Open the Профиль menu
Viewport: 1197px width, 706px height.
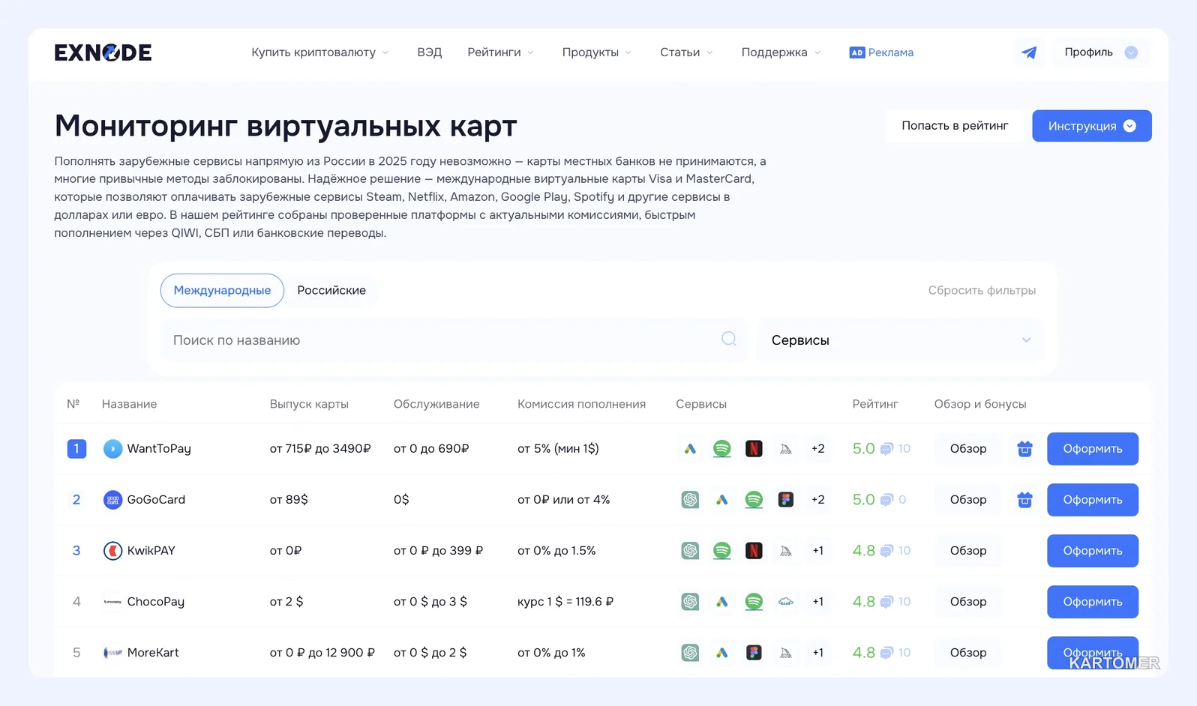pyautogui.click(x=1101, y=52)
